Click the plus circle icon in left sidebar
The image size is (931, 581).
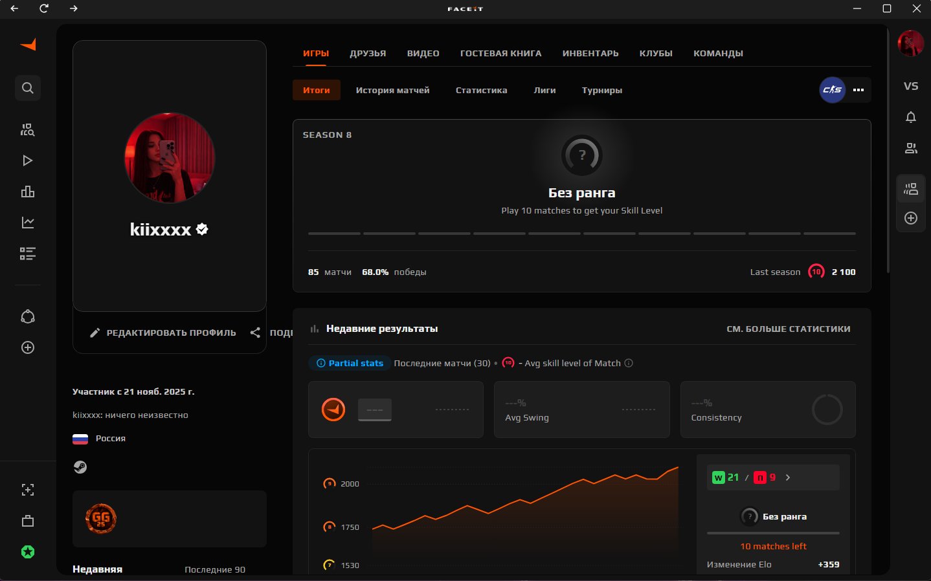click(28, 347)
